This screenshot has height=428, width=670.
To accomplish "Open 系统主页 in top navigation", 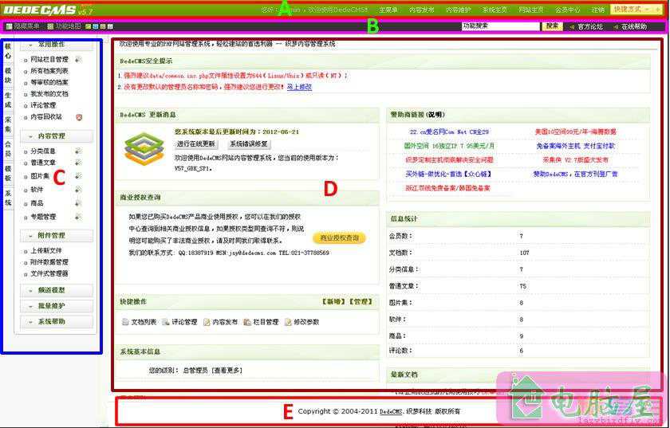I will pyautogui.click(x=495, y=10).
